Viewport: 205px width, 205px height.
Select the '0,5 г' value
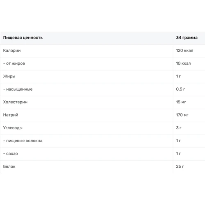pyautogui.click(x=180, y=89)
